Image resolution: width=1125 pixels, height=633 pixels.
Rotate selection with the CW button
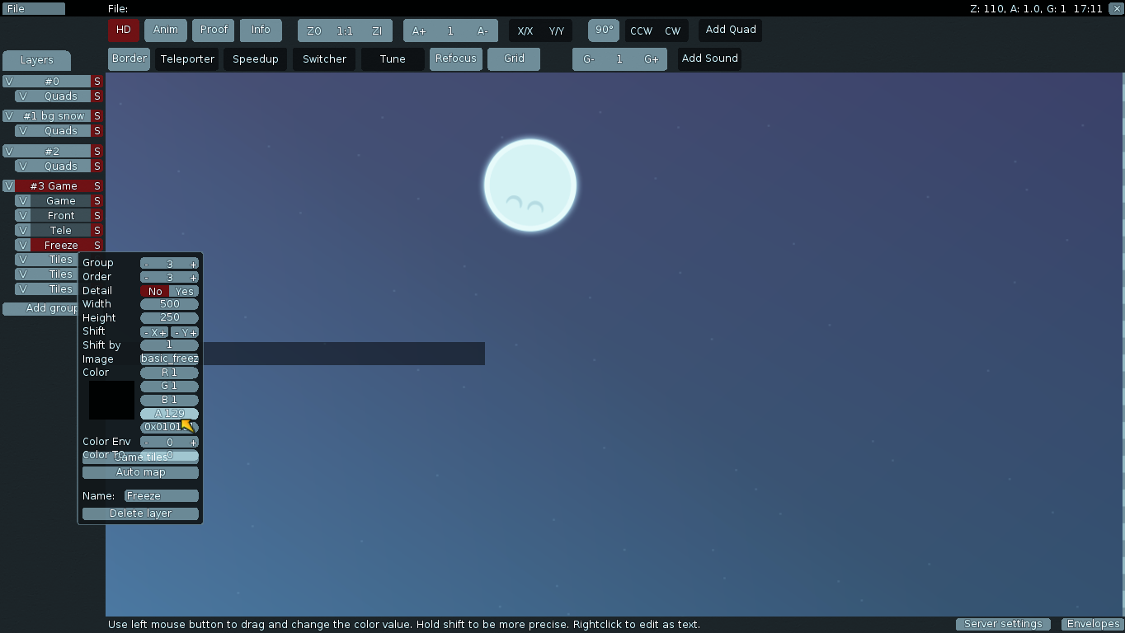click(673, 31)
